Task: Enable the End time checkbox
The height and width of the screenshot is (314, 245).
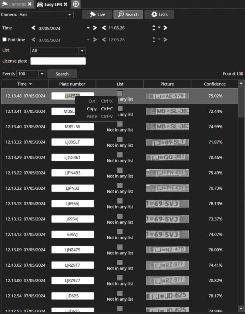Action: [x=4, y=40]
